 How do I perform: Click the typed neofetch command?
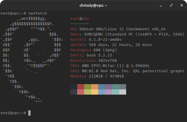click(38, 13)
